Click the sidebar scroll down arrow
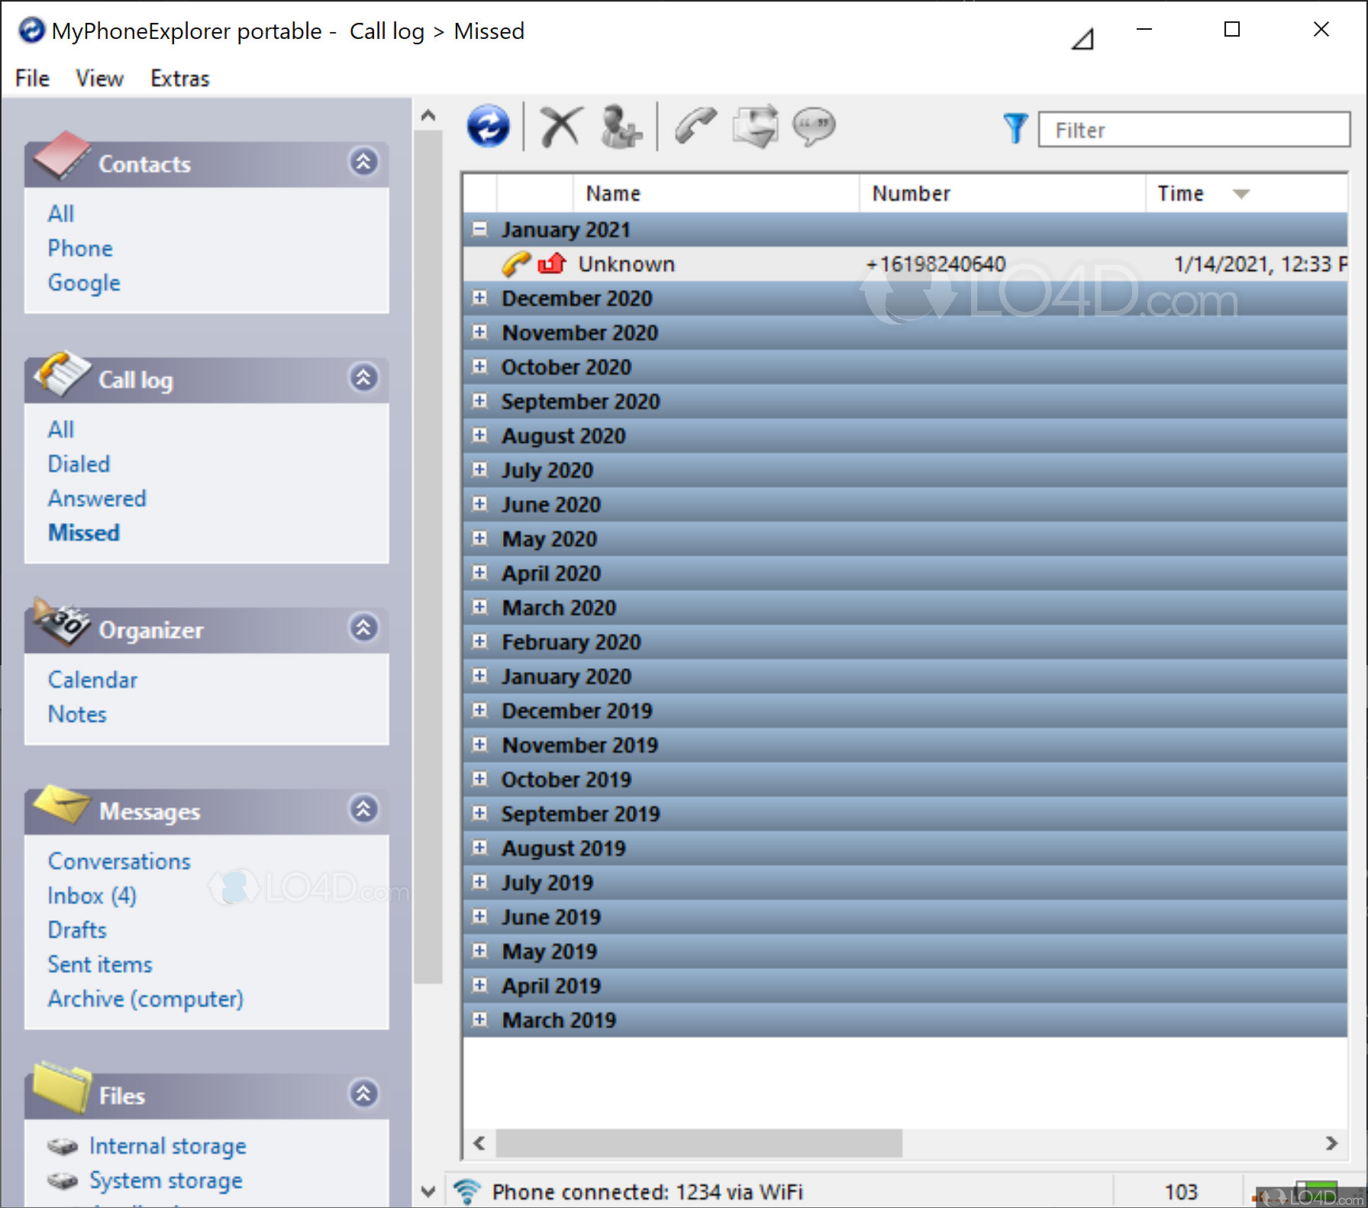 pos(428,1191)
